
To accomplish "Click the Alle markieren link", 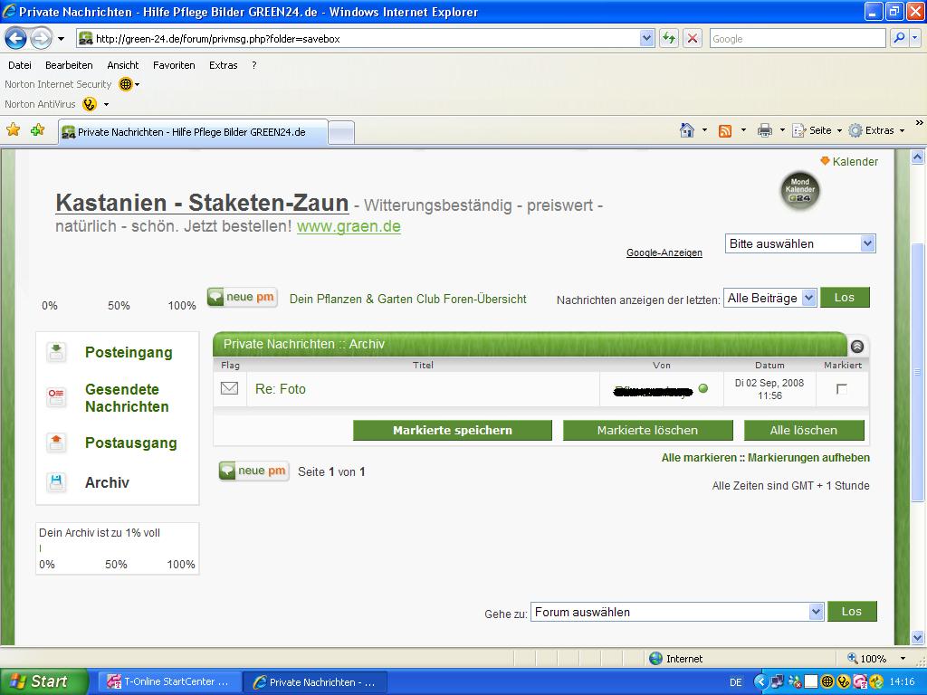I will tap(699, 458).
